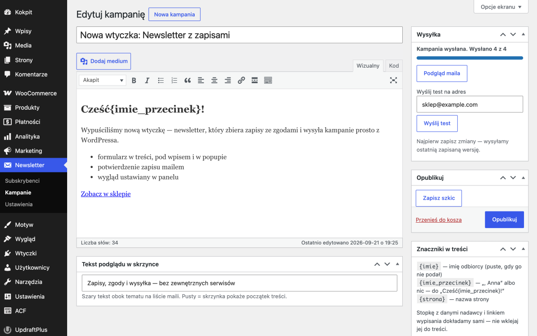
Task: Expand the Opcje ekranu dropdown
Action: click(501, 7)
